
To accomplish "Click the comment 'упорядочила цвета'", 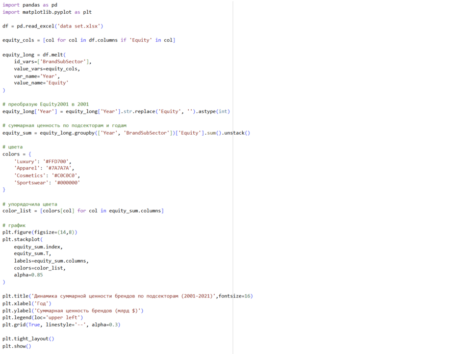I will (30, 204).
